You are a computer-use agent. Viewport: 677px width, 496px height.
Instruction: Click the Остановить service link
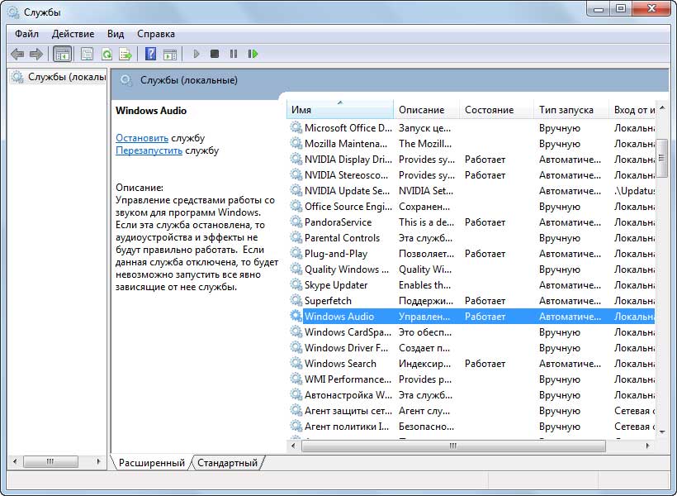[142, 138]
